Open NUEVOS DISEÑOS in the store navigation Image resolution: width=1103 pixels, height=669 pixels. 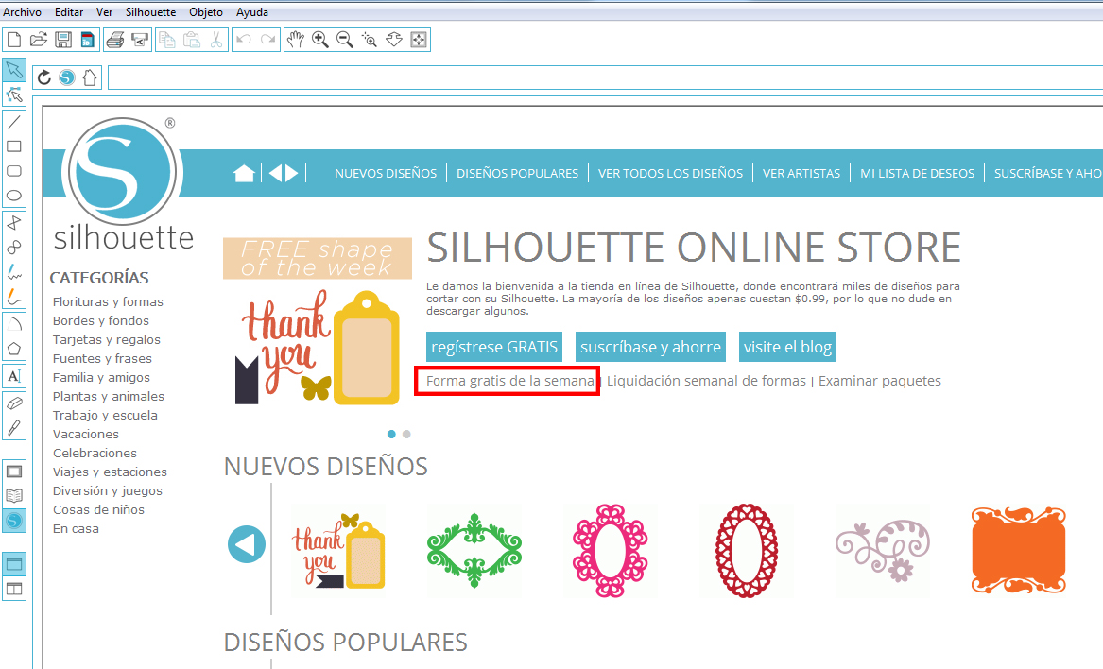386,173
